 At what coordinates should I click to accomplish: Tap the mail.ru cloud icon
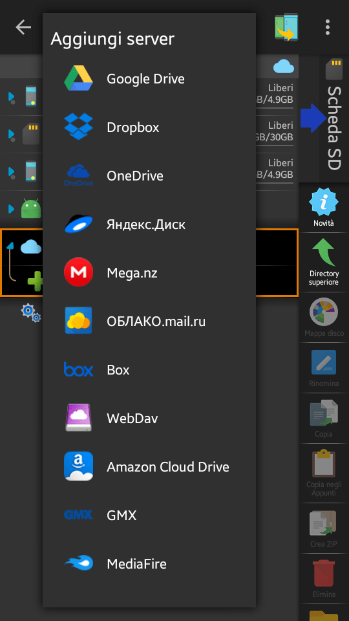(x=78, y=321)
